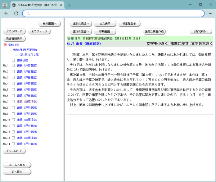Maximize the browser window
This screenshot has width=216, height=182.
click(x=201, y=4)
